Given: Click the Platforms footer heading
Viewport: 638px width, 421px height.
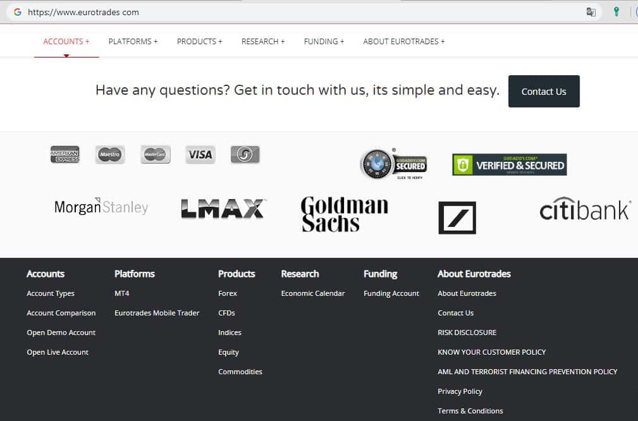Looking at the screenshot, I should 135,274.
